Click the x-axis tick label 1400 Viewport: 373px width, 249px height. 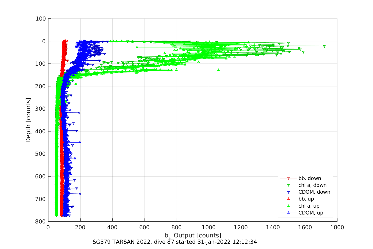(x=273, y=227)
